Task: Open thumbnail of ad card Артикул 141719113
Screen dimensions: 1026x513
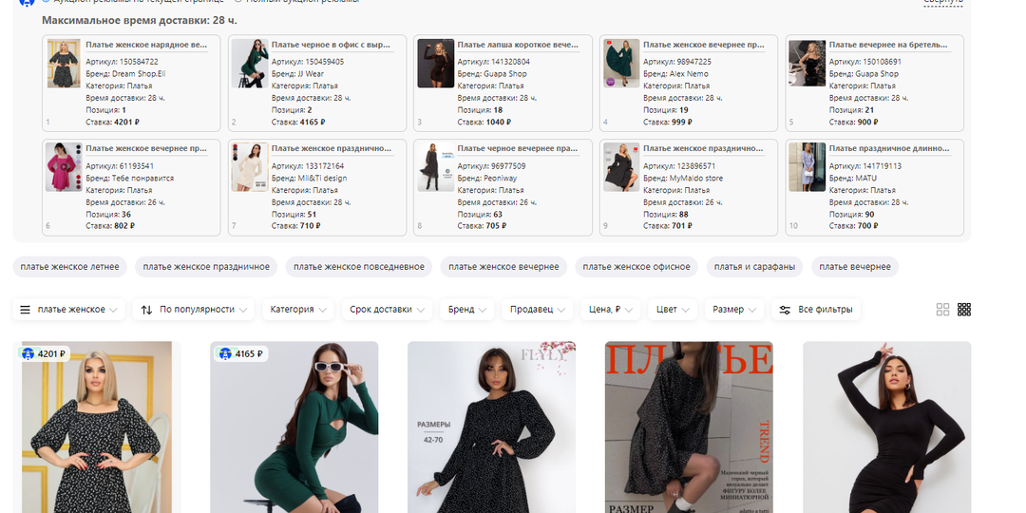Action: (807, 167)
